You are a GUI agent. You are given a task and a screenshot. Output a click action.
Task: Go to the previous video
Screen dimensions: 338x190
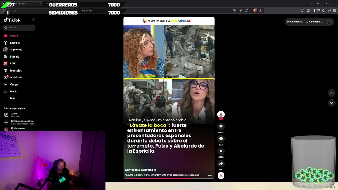[x=332, y=93]
